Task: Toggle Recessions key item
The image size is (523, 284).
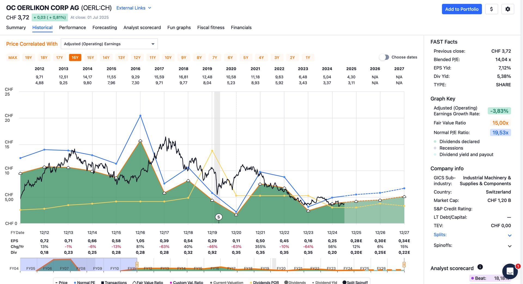Action: [448, 148]
